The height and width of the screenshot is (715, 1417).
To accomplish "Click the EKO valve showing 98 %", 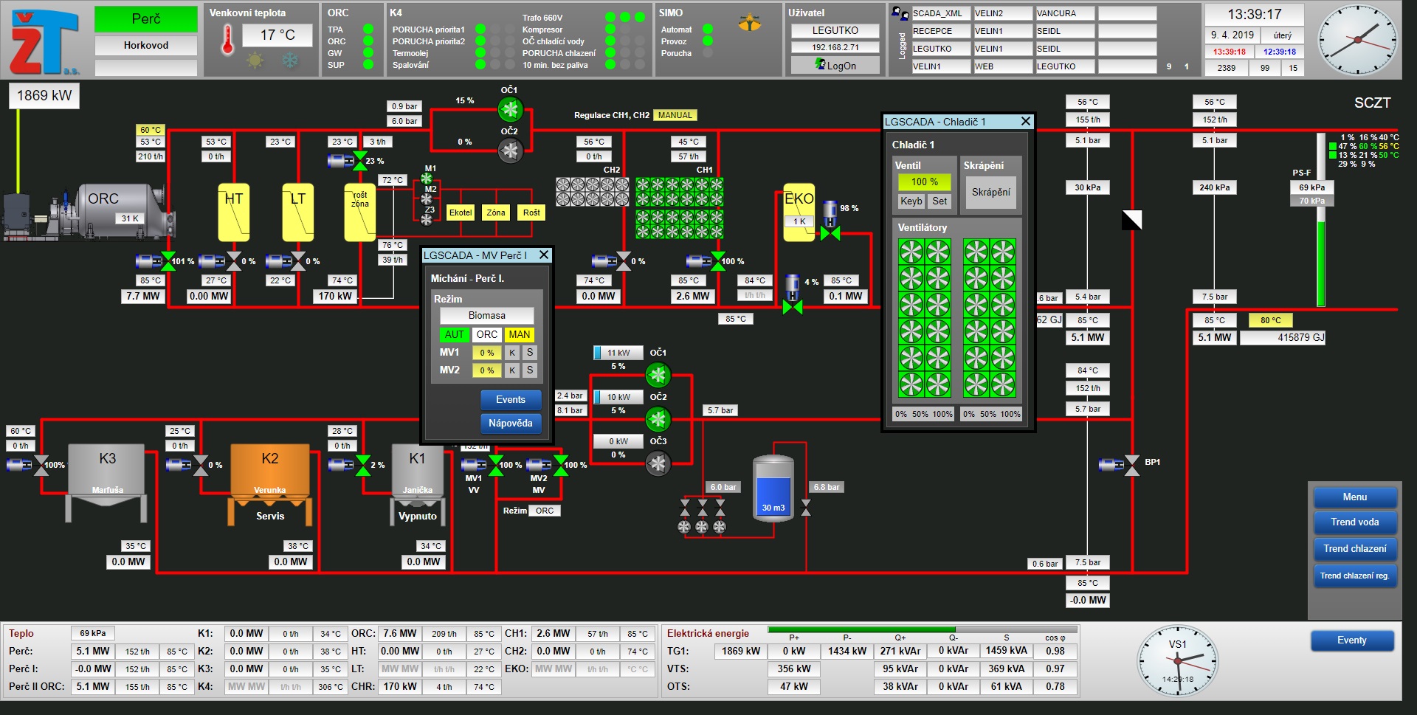I will (x=830, y=233).
